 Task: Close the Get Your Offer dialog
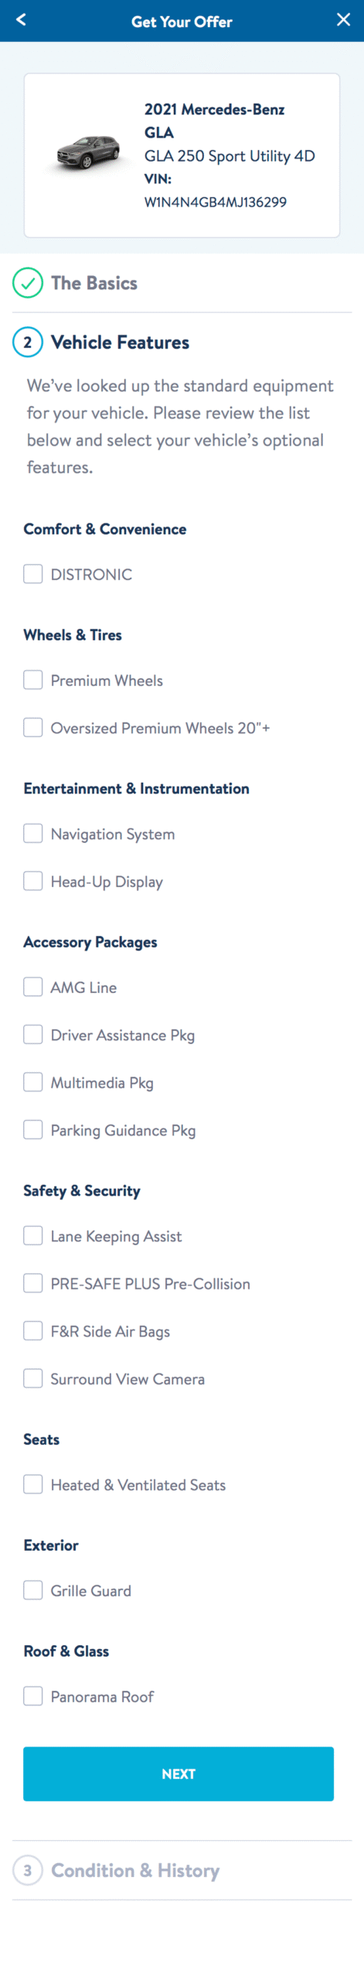tap(343, 20)
